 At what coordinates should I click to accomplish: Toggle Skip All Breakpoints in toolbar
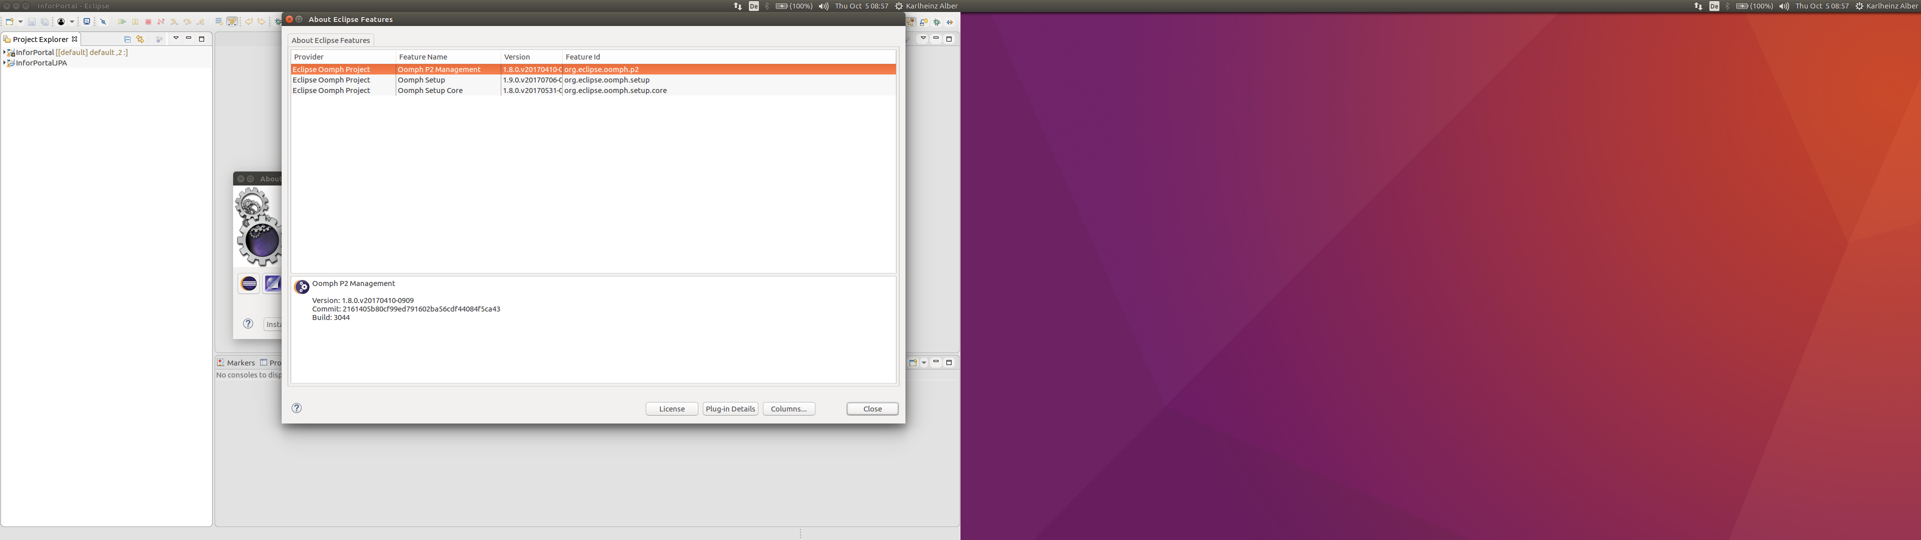point(103,22)
